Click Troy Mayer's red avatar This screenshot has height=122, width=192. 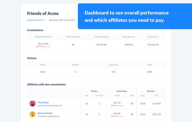[x=33, y=104]
